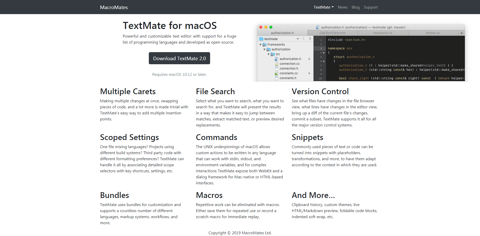Select connection.h in the file tree

pos(289,69)
